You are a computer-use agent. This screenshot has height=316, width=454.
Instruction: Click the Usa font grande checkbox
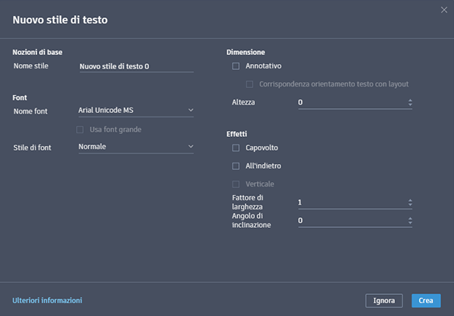pyautogui.click(x=81, y=129)
